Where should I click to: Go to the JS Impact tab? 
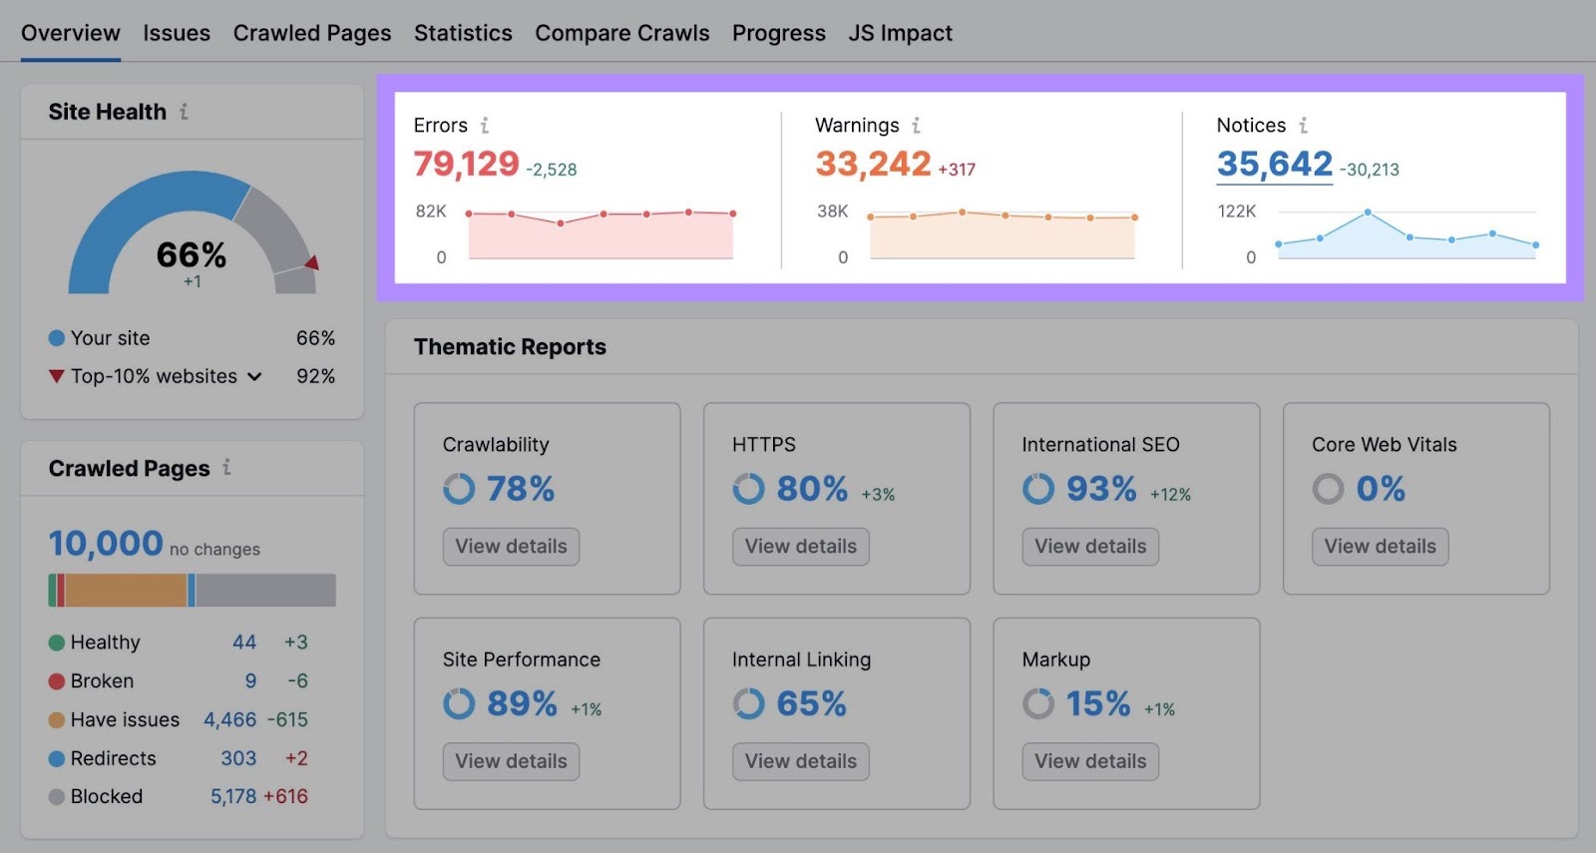(900, 33)
